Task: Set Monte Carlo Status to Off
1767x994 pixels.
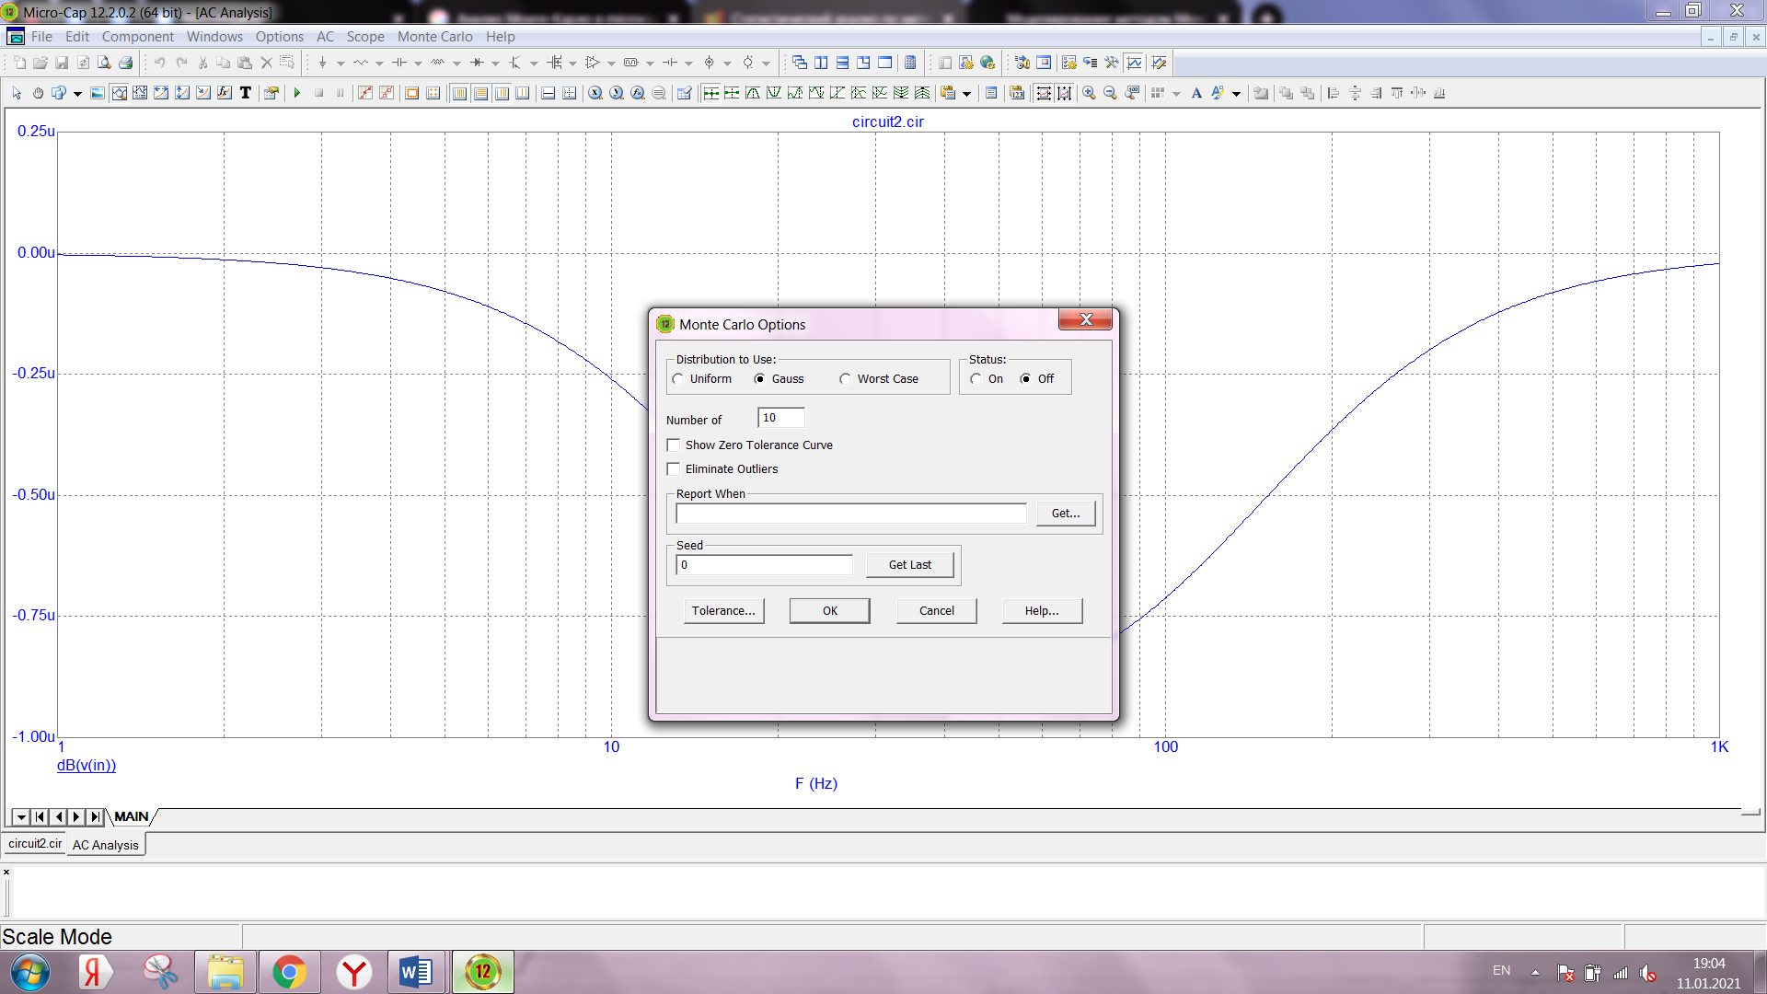Action: [1038, 379]
